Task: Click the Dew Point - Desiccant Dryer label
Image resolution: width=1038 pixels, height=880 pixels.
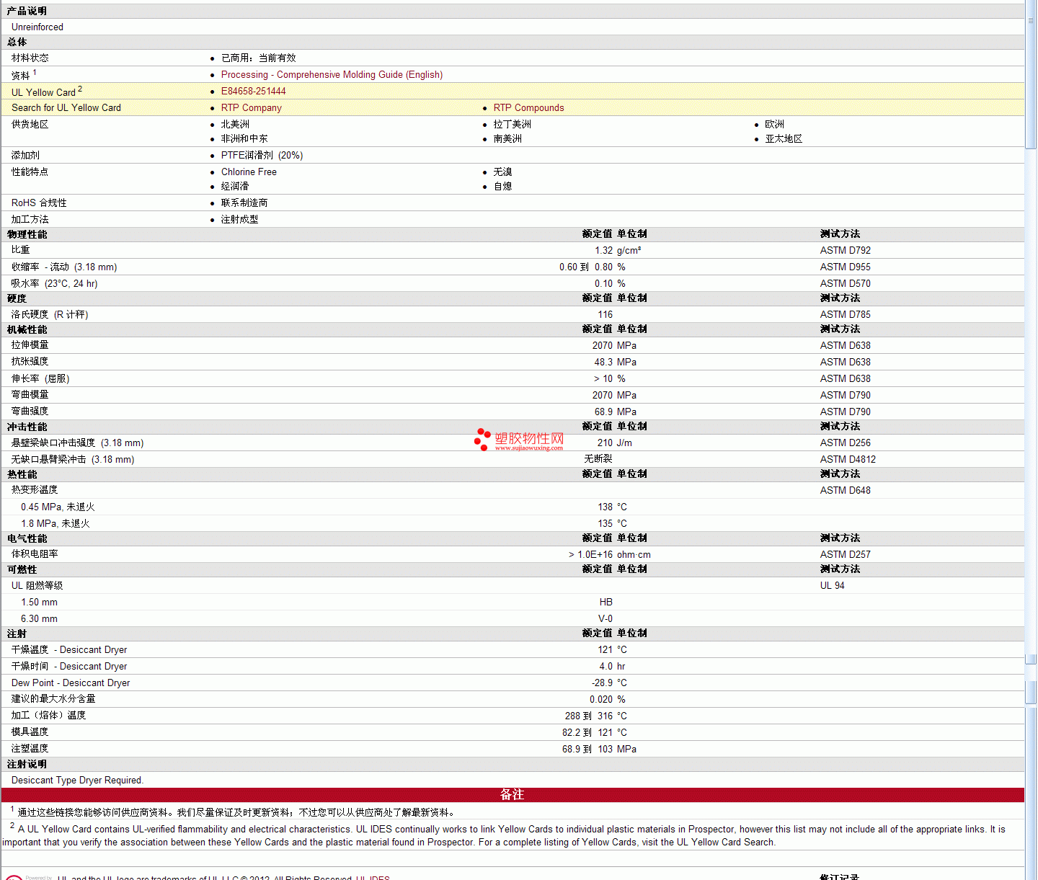Action: click(x=71, y=683)
